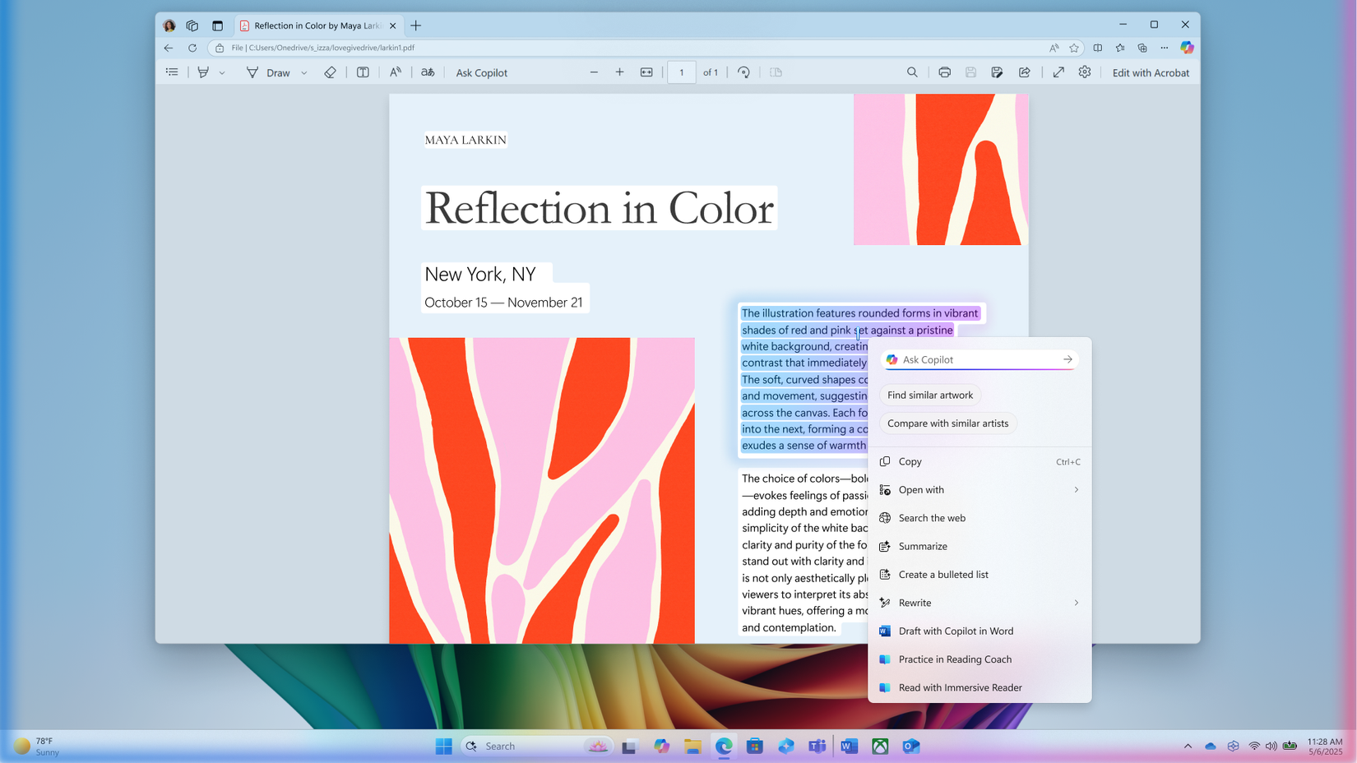Rotate the PDF page
Image resolution: width=1357 pixels, height=763 pixels.
pos(743,72)
